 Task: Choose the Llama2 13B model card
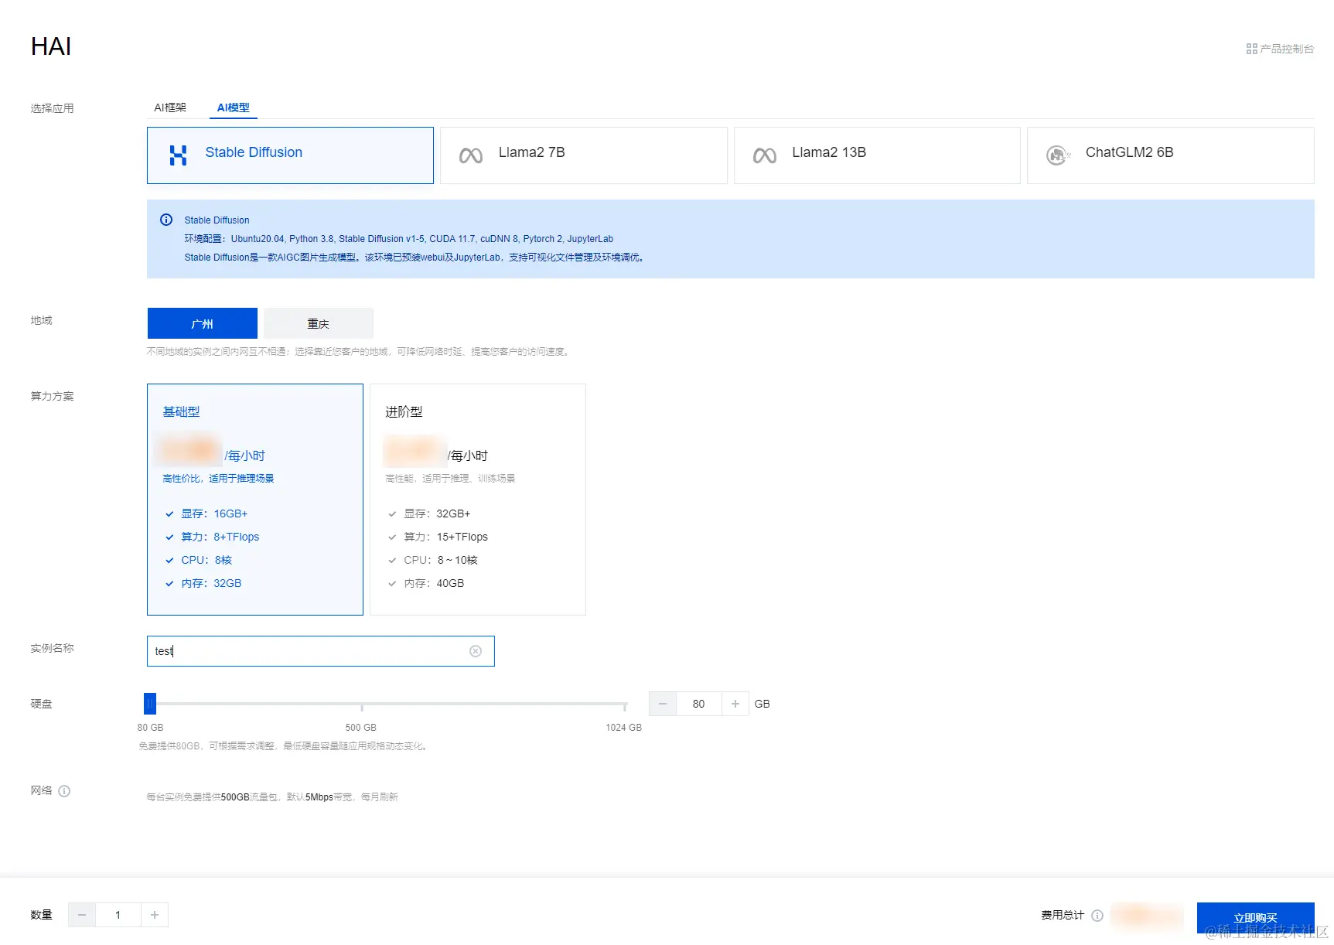pos(877,155)
